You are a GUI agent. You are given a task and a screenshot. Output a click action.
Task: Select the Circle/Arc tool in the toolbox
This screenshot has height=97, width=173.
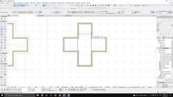(x=2, y=80)
